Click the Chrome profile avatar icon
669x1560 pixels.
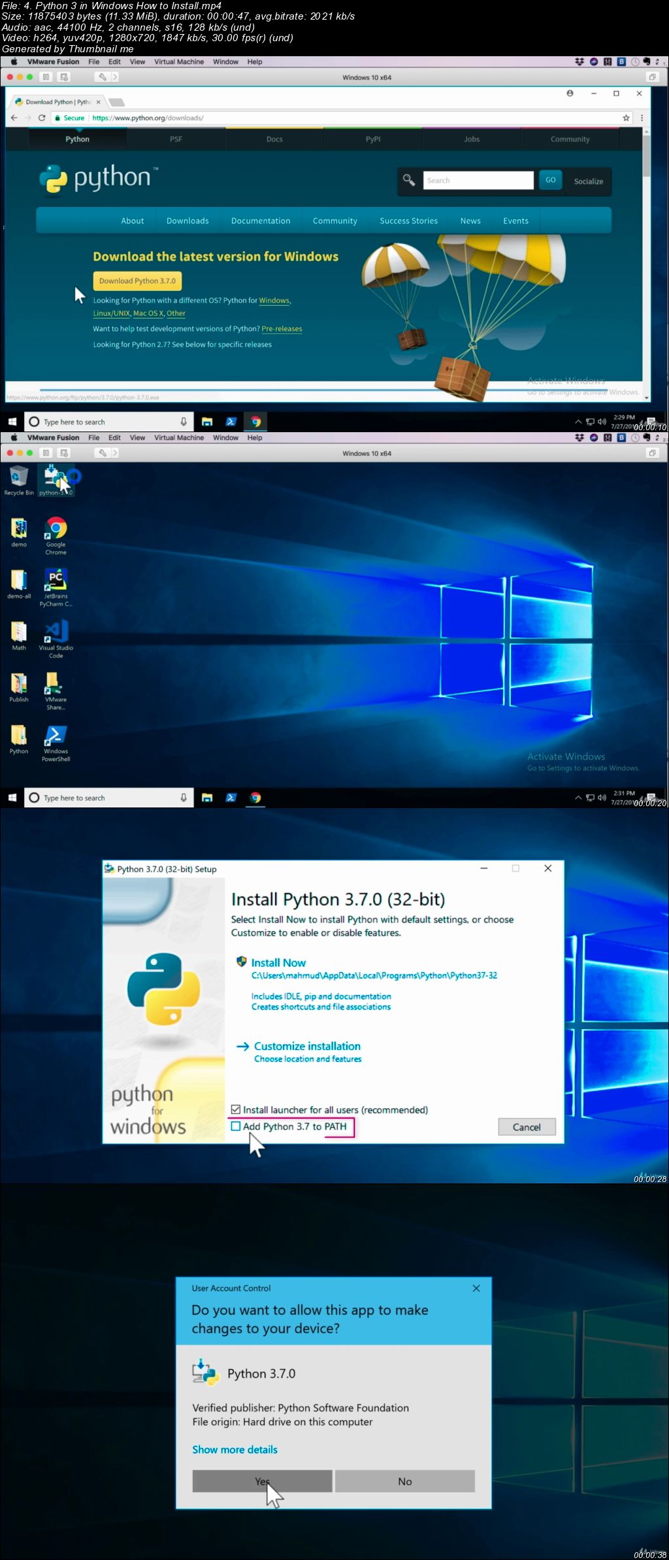[570, 93]
